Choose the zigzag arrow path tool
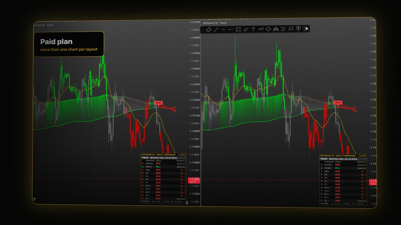Screen dimensions: 401x225 coord(261,29)
